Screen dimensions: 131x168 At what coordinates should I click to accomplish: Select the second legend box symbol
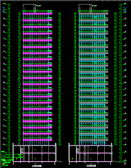tap(3, 157)
